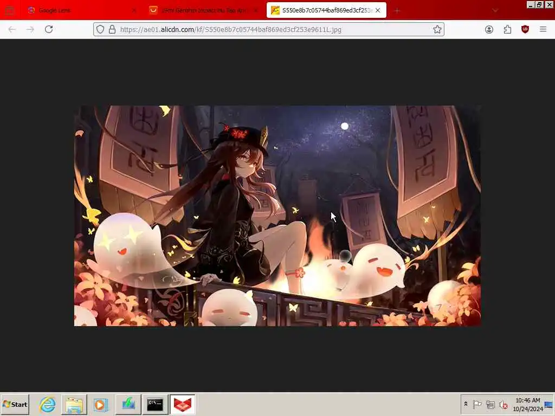
Task: Zoom the Hu Tao artwork image
Action: tap(277, 216)
